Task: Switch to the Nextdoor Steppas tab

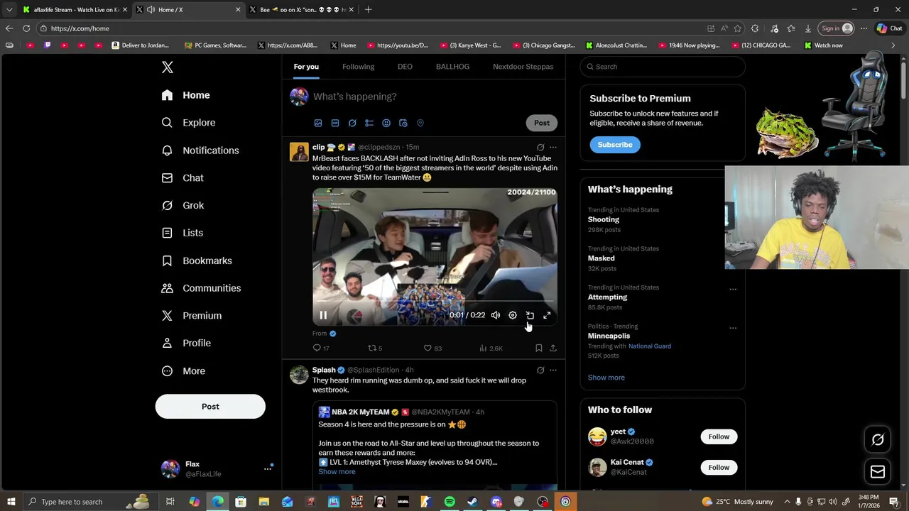Action: (523, 67)
